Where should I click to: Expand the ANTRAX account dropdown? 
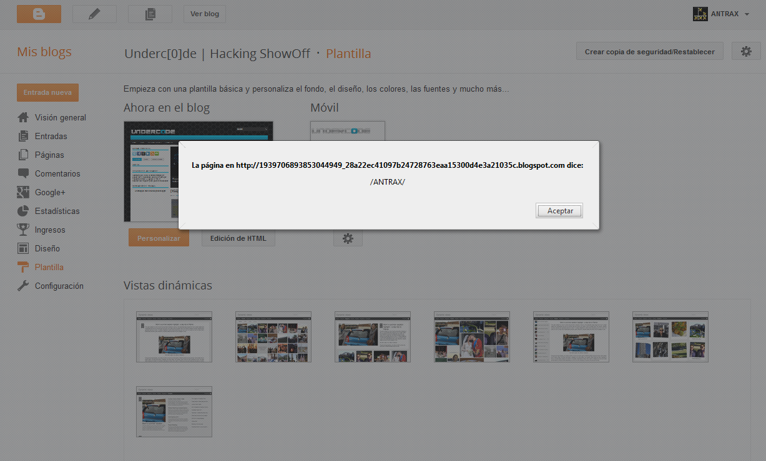[747, 14]
